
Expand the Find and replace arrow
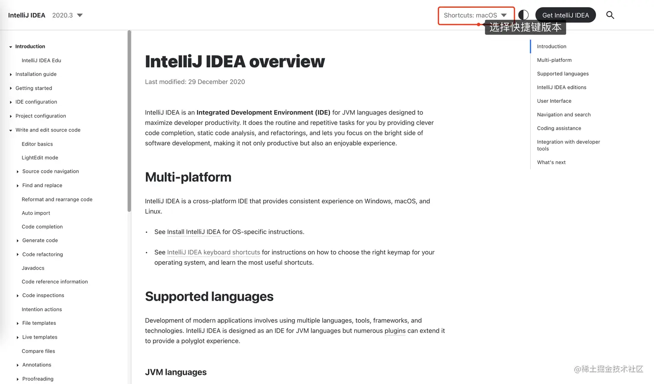pyautogui.click(x=17, y=185)
